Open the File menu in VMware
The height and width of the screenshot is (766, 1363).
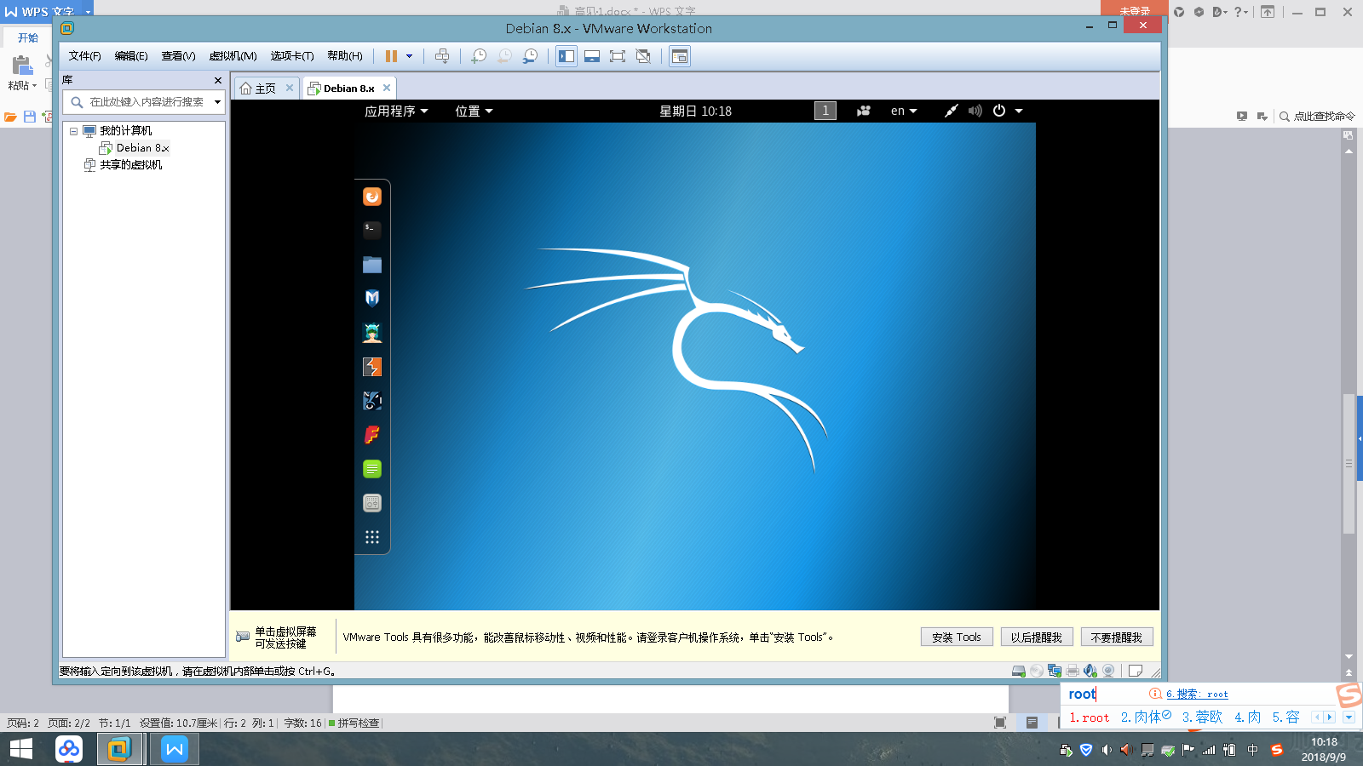84,56
